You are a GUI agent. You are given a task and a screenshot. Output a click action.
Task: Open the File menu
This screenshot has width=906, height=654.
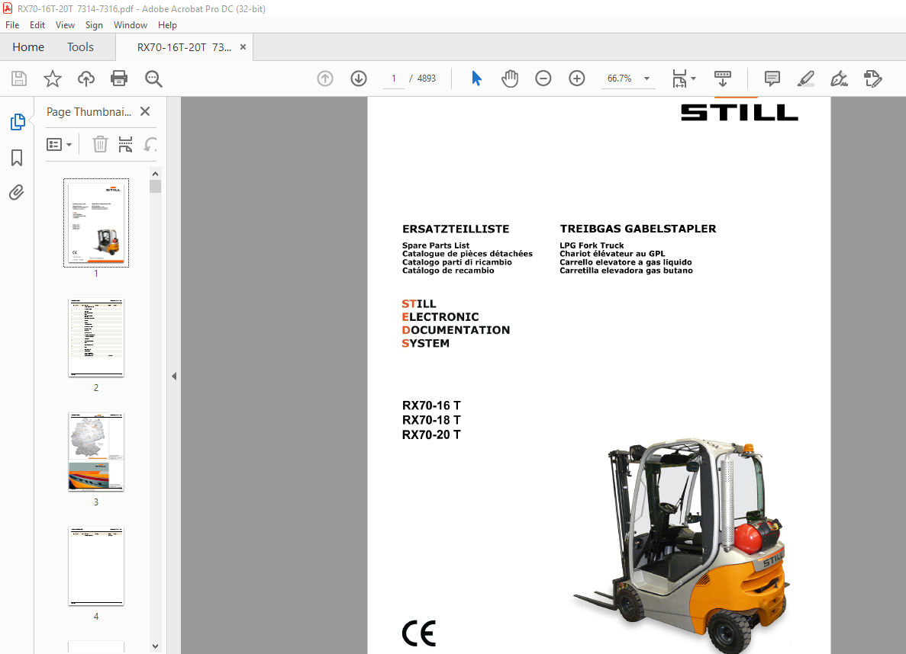[12, 25]
